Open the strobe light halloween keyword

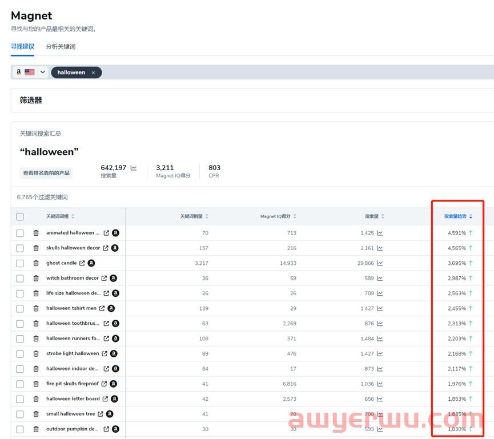pos(73,354)
